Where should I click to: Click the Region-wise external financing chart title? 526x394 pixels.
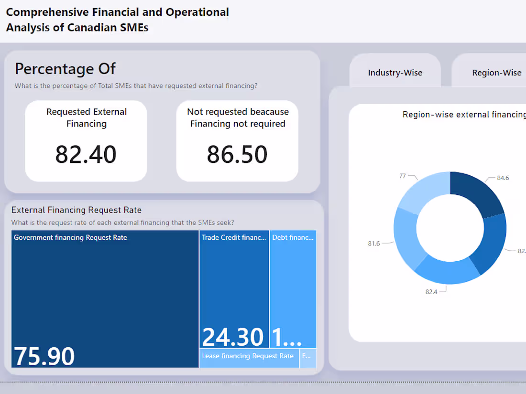(464, 114)
